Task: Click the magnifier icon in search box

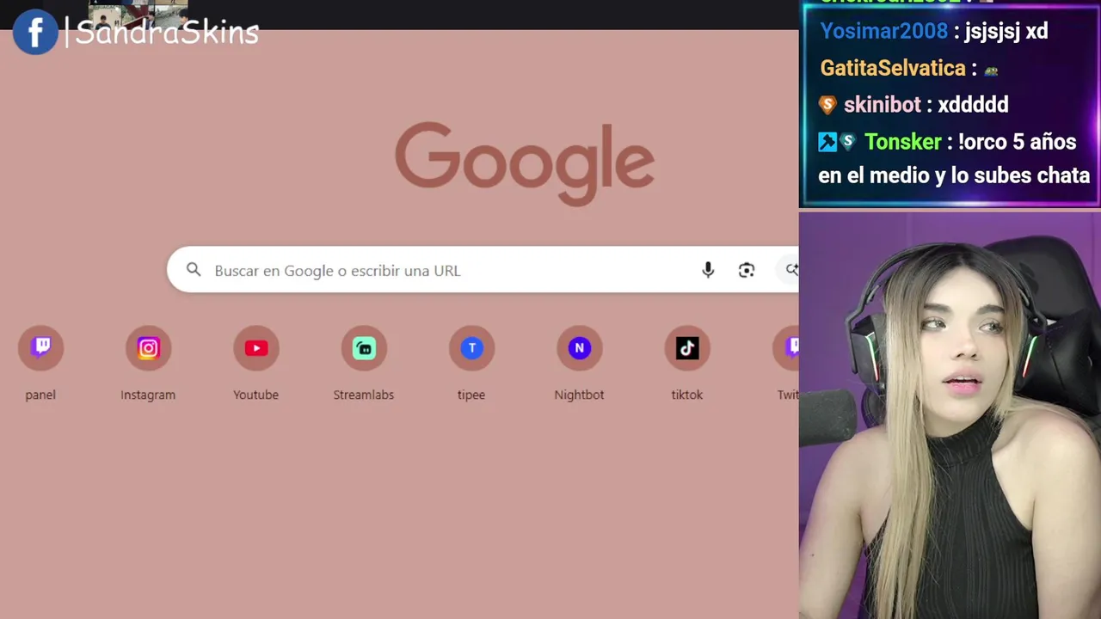Action: point(194,270)
